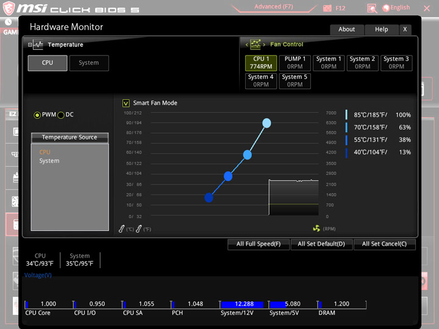The height and width of the screenshot is (329, 439).
Task: Collapse the Temperature section box toggle
Action: pyautogui.click(x=30, y=44)
